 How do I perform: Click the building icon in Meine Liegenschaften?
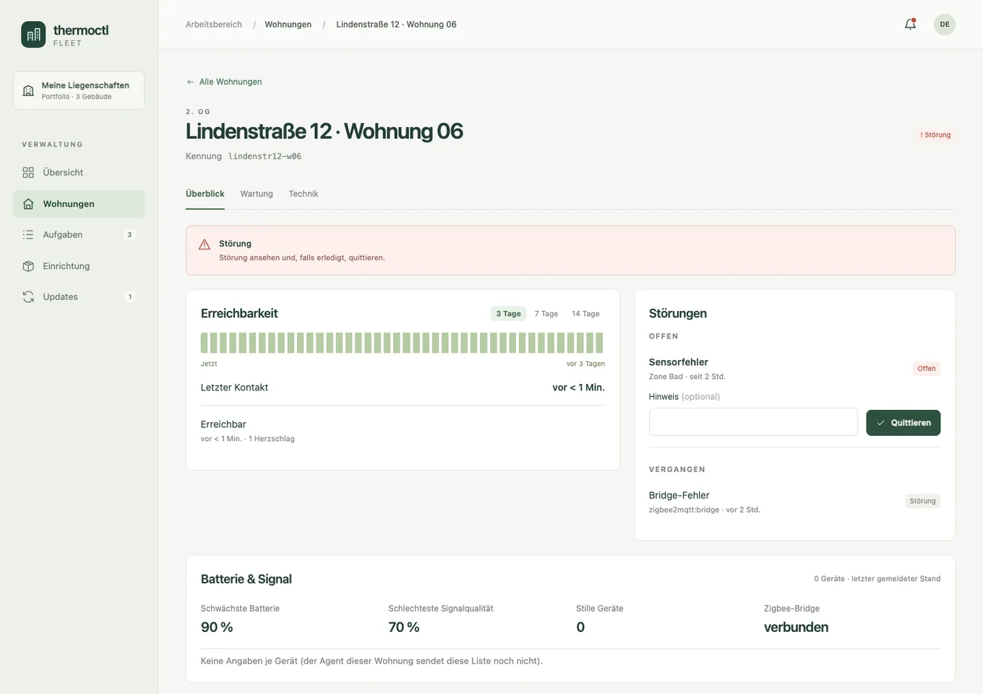click(x=28, y=90)
